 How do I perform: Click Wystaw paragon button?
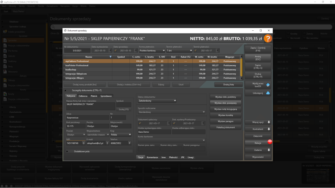226,121
